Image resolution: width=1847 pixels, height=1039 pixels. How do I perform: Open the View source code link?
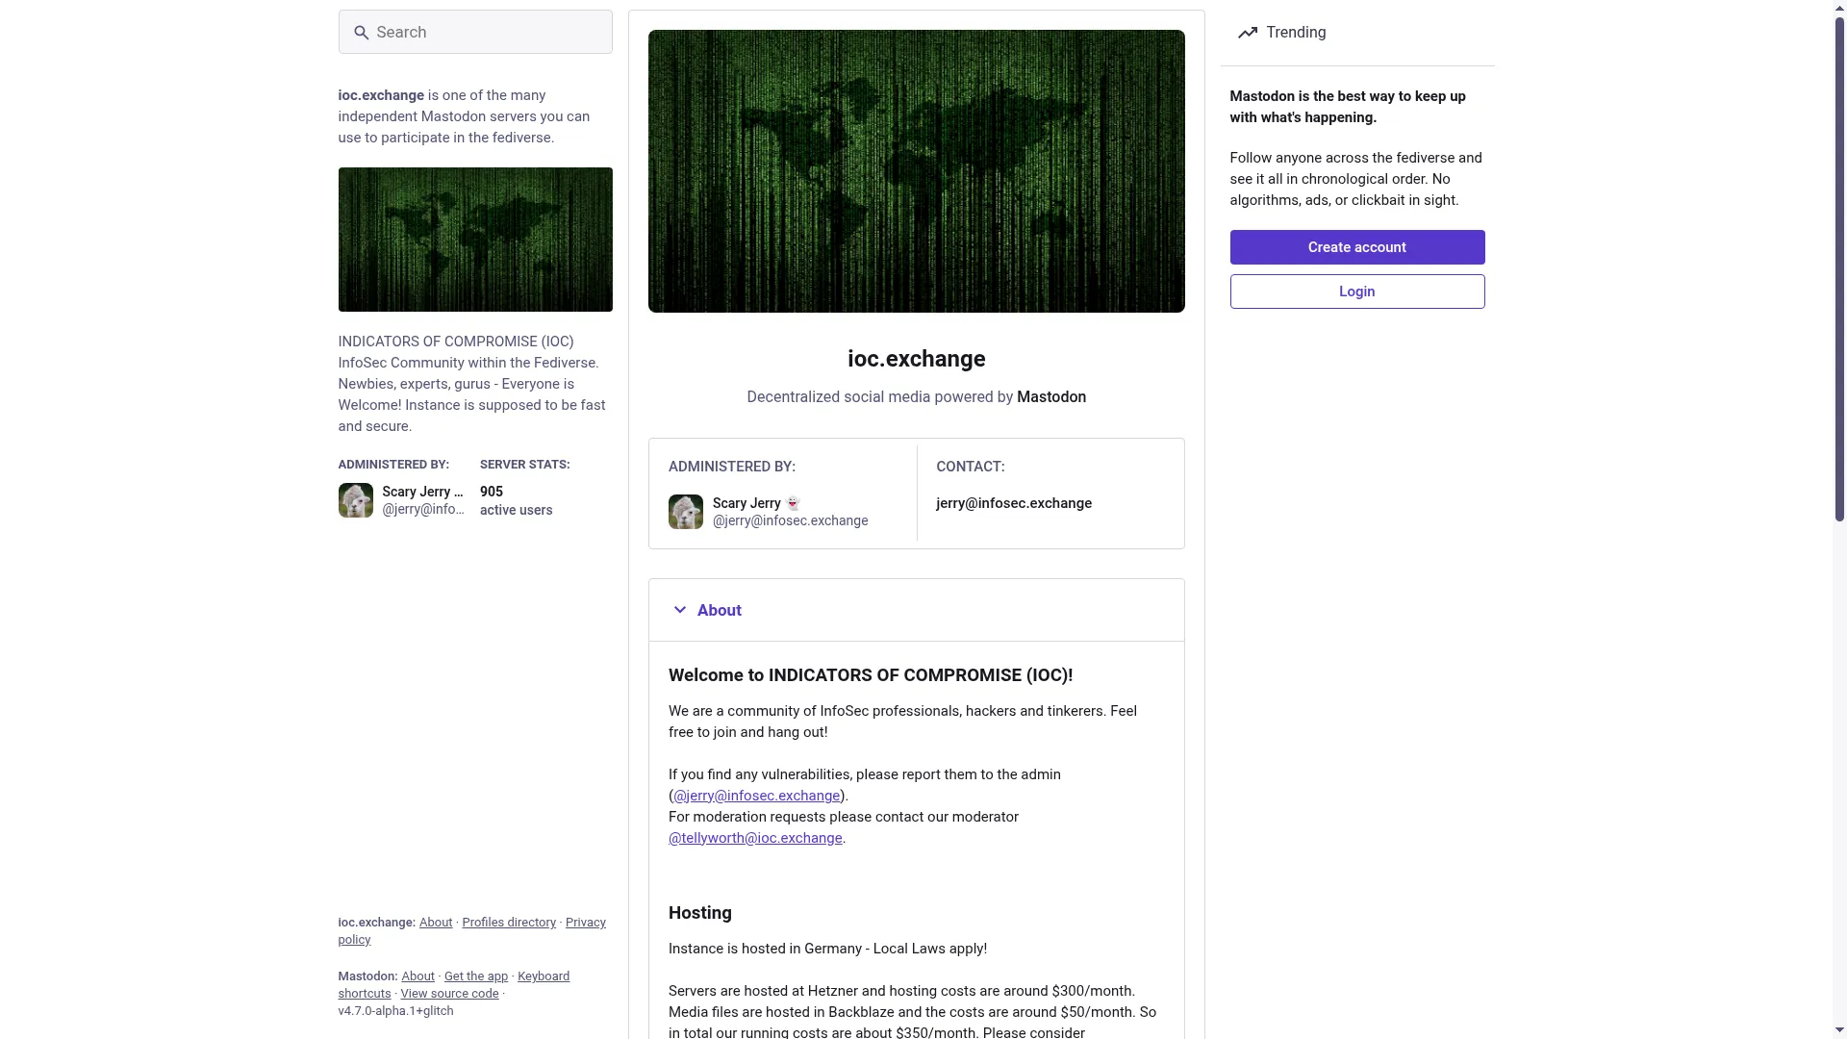point(449,994)
